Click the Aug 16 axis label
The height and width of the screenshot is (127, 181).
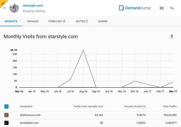83,91
